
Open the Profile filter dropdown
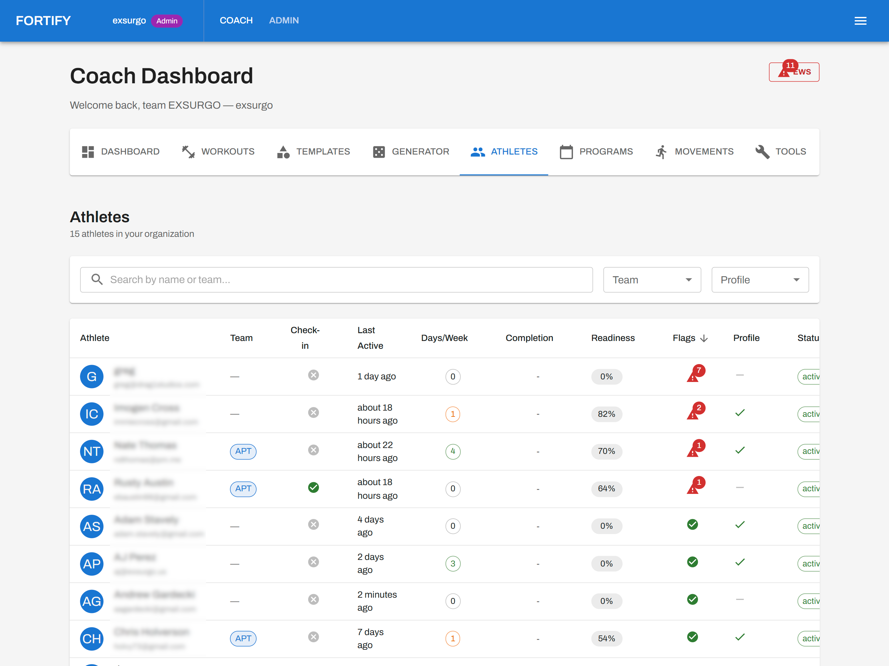point(760,280)
